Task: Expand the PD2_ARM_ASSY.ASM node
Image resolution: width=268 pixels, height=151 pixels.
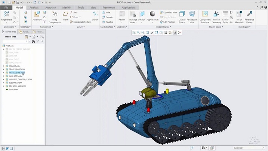Action: click(x=3, y=86)
